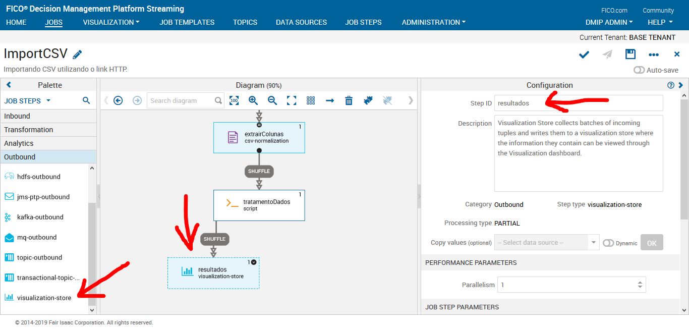Open the Select data source dropdown
This screenshot has height=329, width=689.
pyautogui.click(x=546, y=243)
